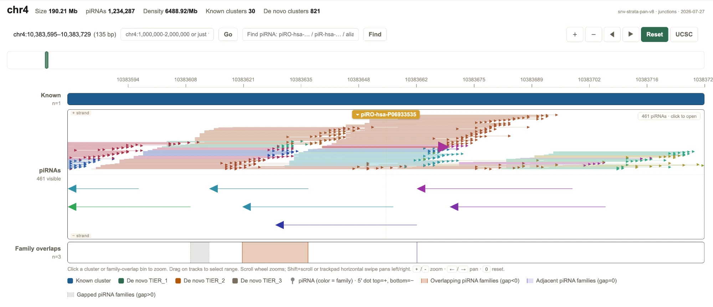Click Overlapping piRNA families legend swatch

point(424,281)
